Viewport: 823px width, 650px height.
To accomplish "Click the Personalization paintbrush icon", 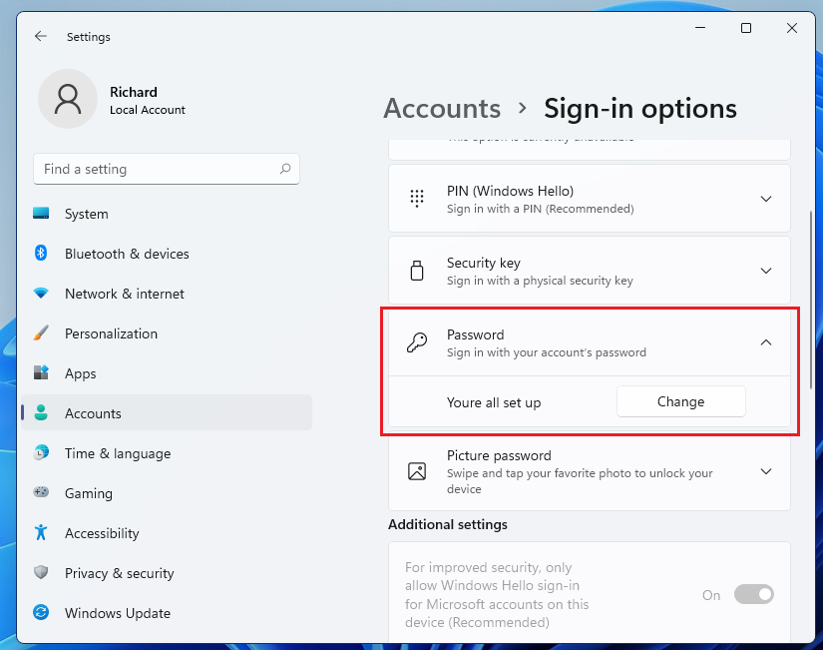I will pyautogui.click(x=41, y=333).
